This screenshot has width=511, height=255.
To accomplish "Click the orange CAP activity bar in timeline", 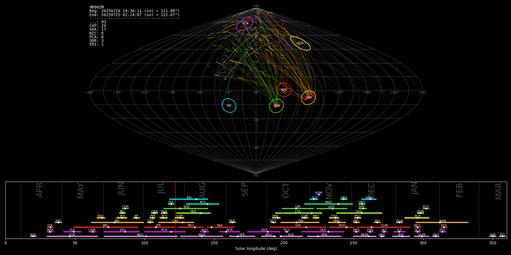I will [x=176, y=222].
